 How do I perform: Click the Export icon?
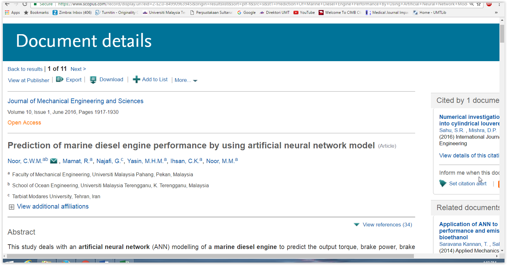tap(59, 79)
